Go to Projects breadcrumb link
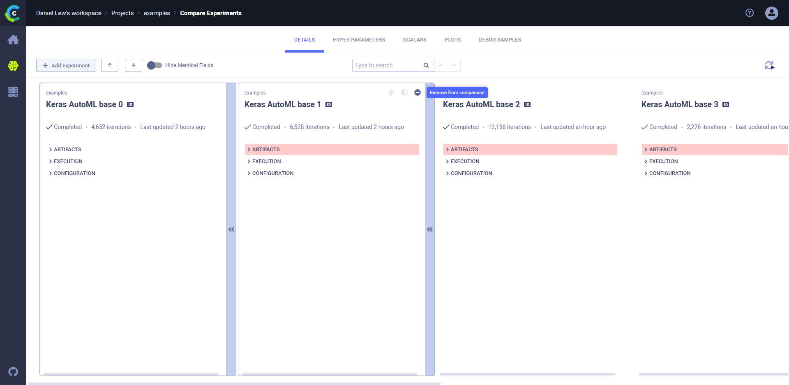This screenshot has height=385, width=789. (x=122, y=13)
